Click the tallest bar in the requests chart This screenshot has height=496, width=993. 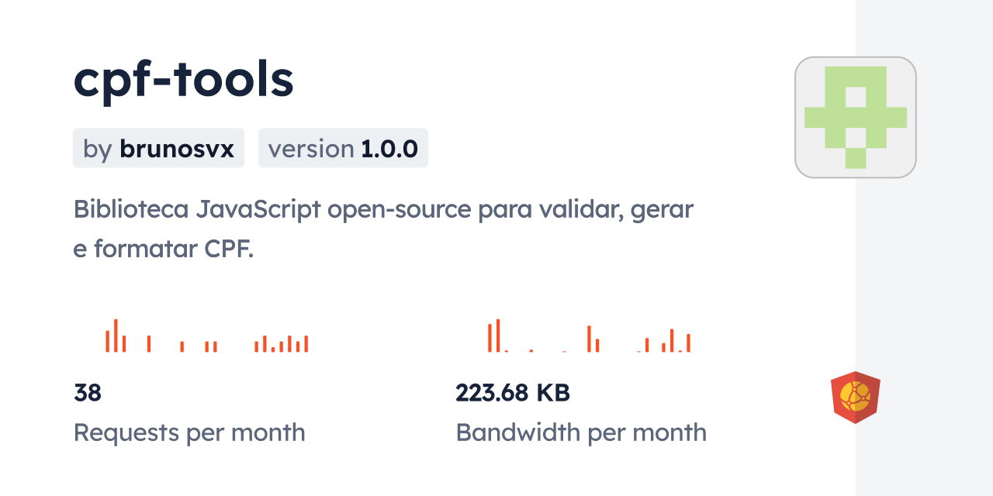116,336
